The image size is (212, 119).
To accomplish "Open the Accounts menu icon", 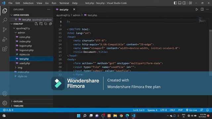I will [x=5, y=94].
